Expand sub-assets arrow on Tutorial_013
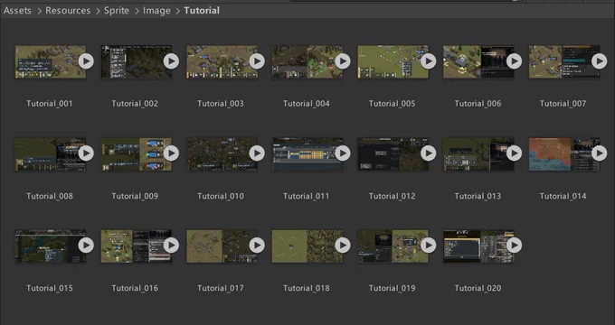Image resolution: width=615 pixels, height=325 pixels. click(514, 153)
